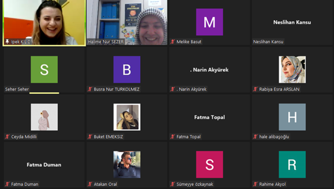Select the pink S avatar of Sümeyye özkaynak

tap(209, 165)
